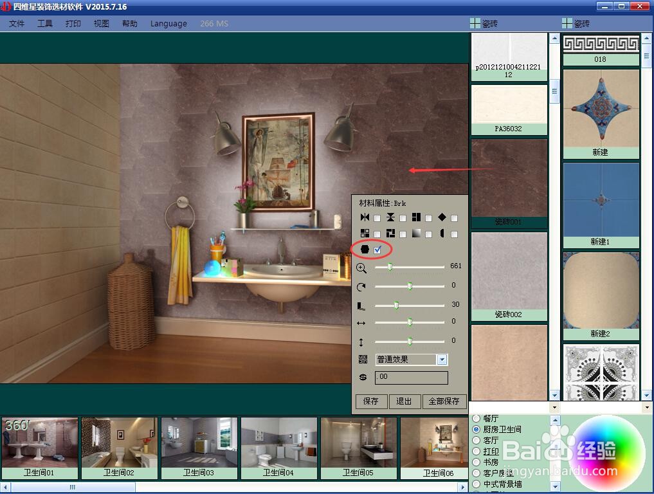Select the PA36032 tile thumbnail
The image size is (654, 494).
[x=509, y=110]
